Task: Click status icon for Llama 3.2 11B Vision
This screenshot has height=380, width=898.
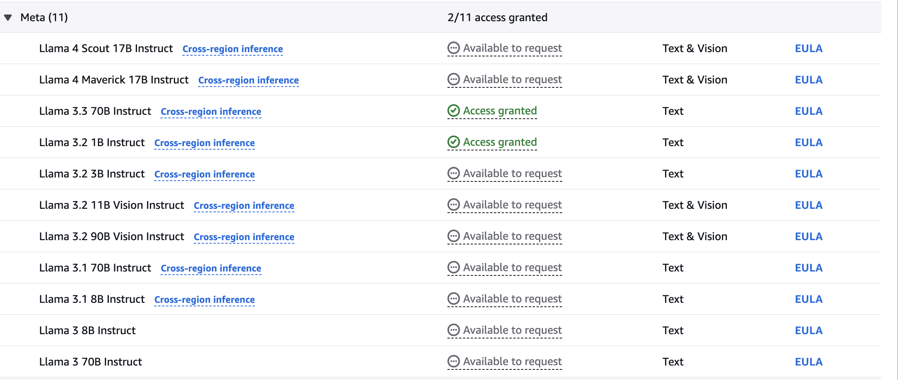Action: click(x=453, y=205)
